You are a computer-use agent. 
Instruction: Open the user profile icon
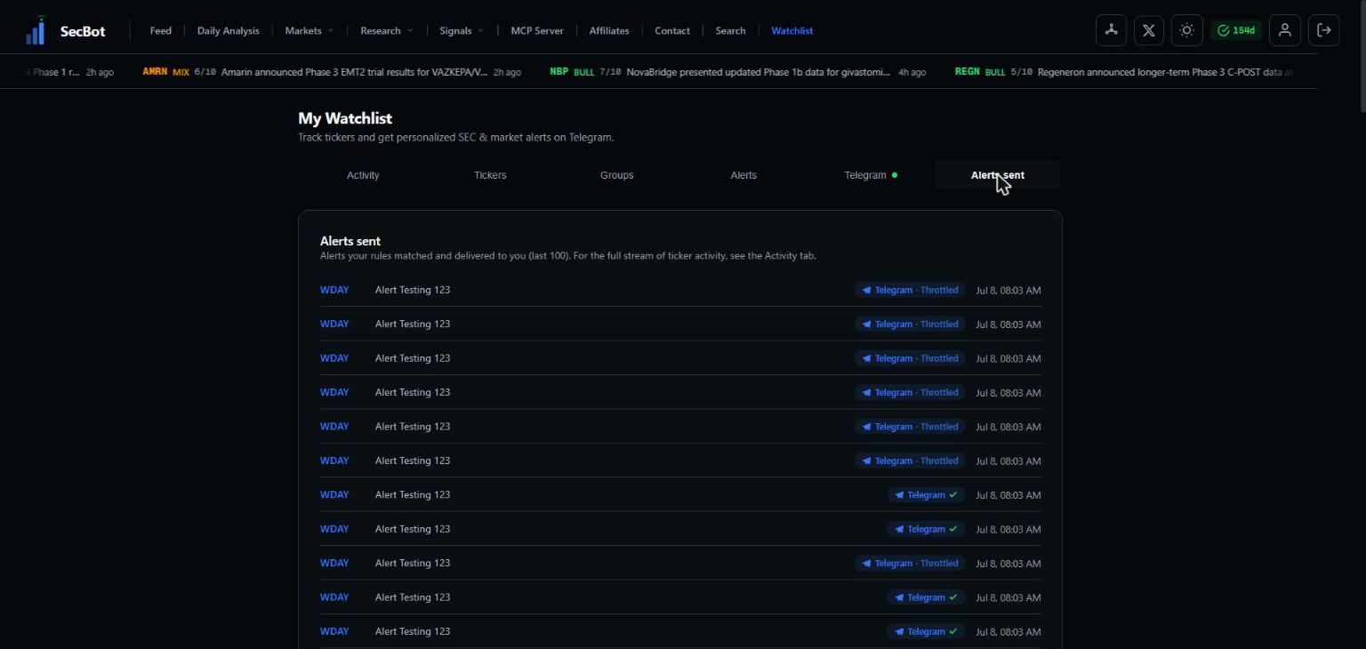point(1285,30)
